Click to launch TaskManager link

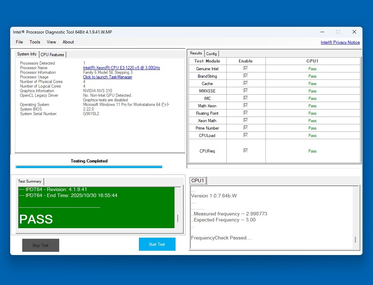108,77
